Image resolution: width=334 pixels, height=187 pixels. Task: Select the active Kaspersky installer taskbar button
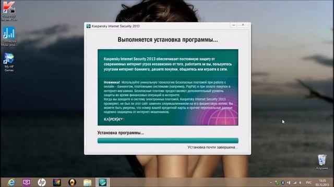(103, 182)
